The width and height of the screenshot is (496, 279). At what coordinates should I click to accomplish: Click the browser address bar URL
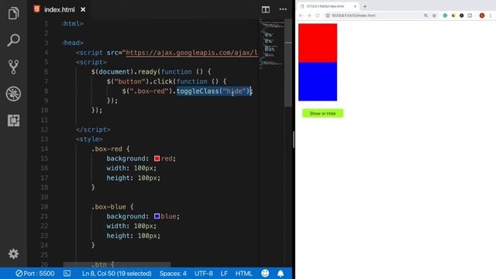(353, 15)
